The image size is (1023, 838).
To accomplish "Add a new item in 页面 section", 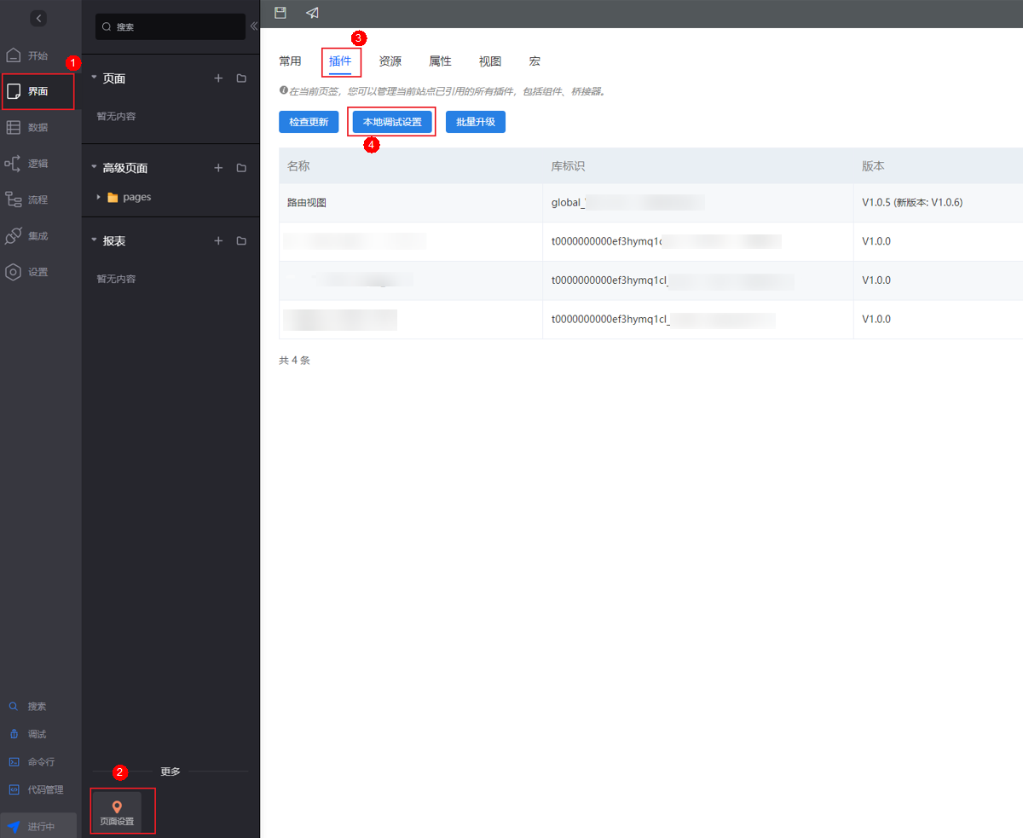I will click(x=218, y=78).
